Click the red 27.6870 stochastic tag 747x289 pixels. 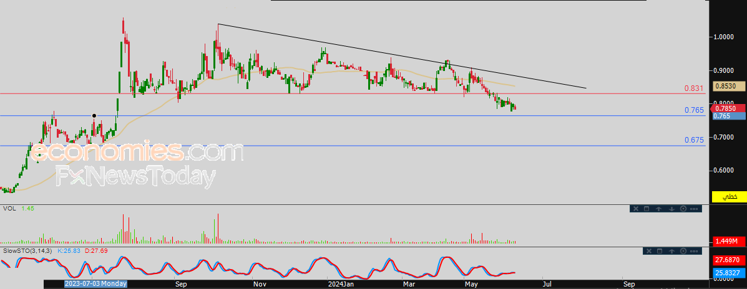[x=729, y=260]
